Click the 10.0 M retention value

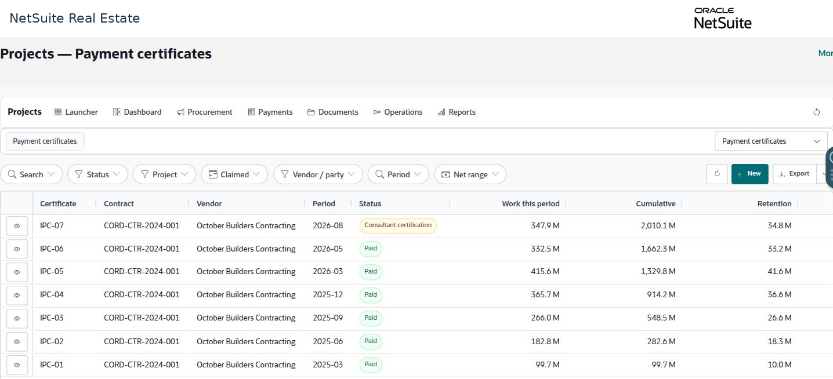pyautogui.click(x=780, y=365)
